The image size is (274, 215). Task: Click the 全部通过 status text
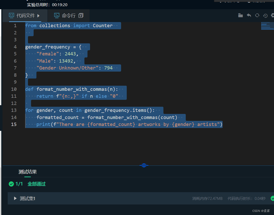point(36,184)
